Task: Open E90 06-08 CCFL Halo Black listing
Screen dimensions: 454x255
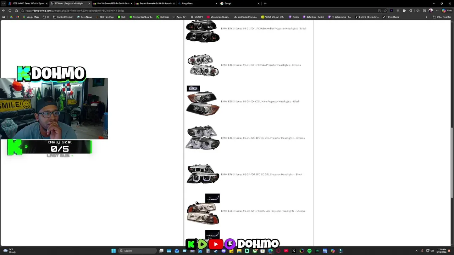Action: 260,102
